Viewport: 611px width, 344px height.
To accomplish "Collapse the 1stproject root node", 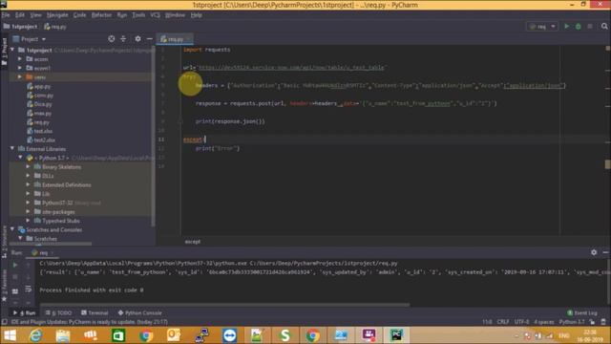I will coord(12,50).
